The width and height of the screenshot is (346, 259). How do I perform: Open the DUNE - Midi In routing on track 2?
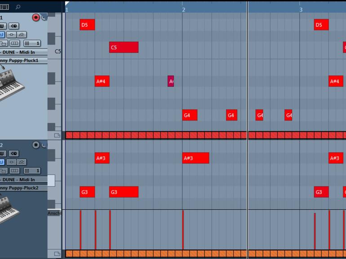[24, 180]
